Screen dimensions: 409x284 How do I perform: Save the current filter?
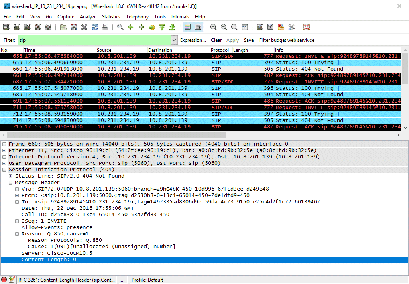[249, 40]
